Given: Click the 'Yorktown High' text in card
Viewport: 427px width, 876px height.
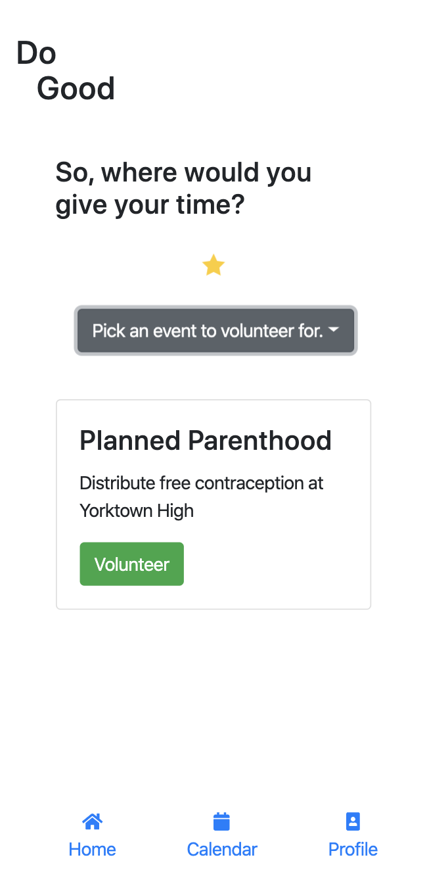Looking at the screenshot, I should 137,510.
